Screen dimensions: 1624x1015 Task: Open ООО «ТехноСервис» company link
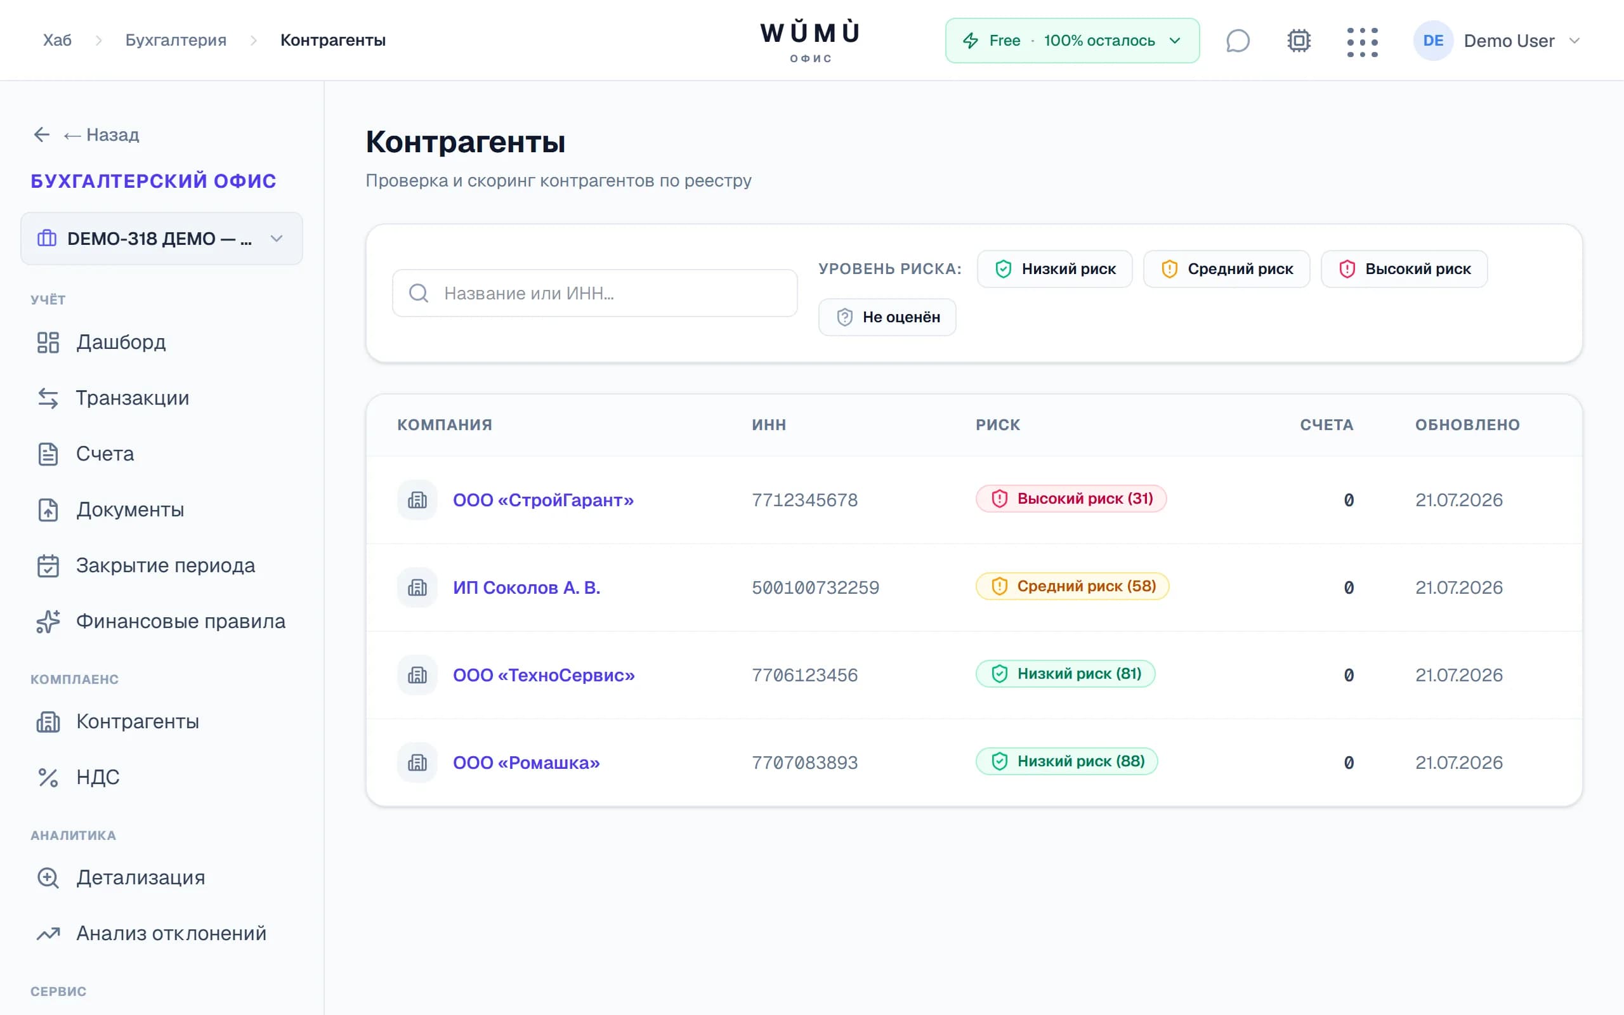(544, 674)
